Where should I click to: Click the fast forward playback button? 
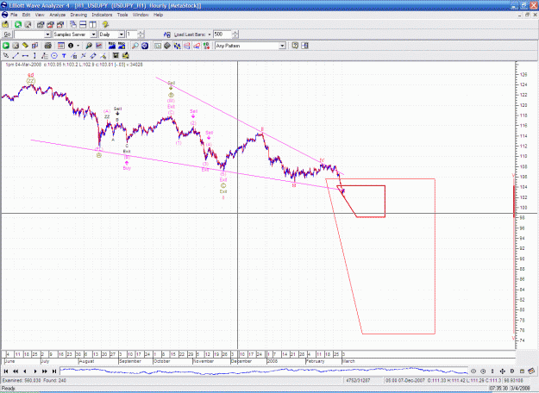(x=45, y=371)
